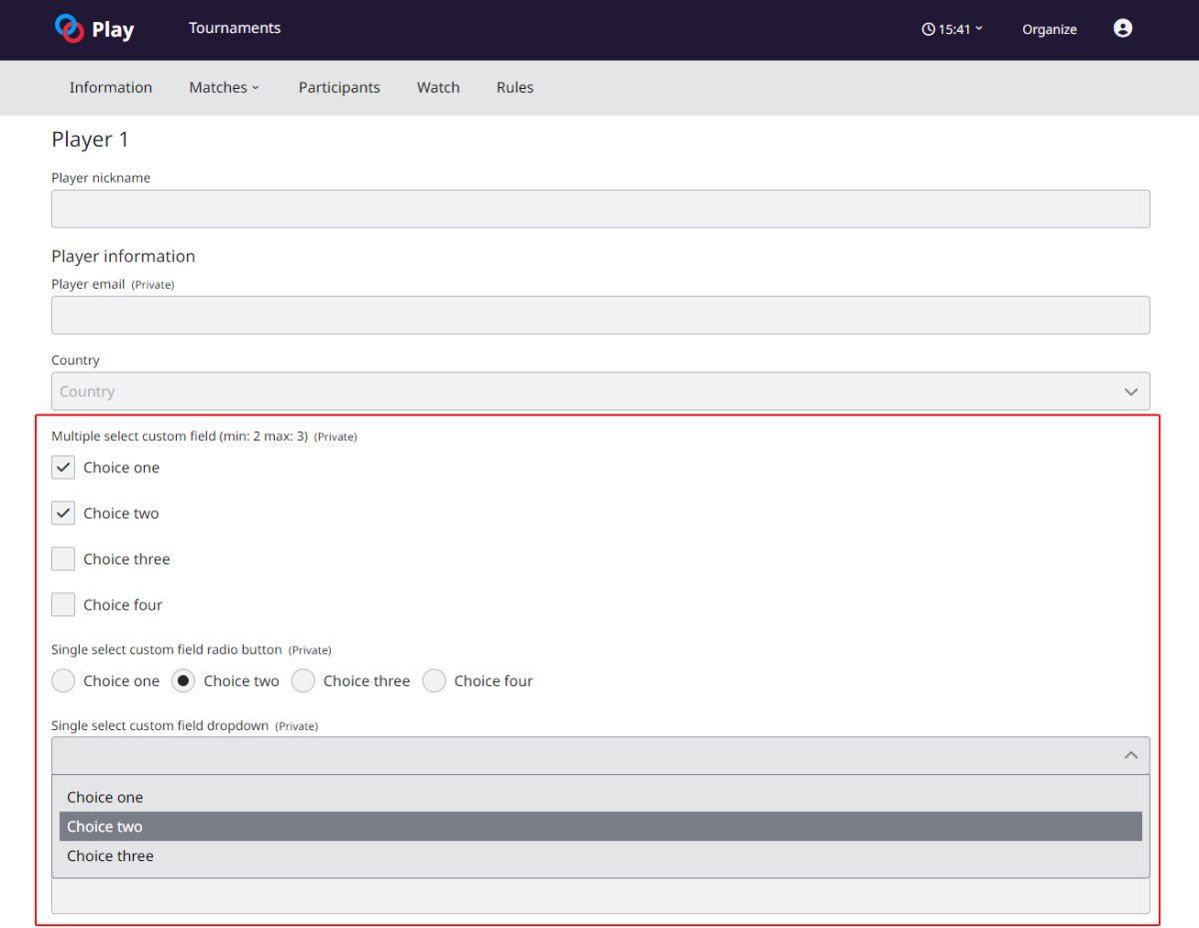
Task: Switch to the Participants tab
Action: click(339, 88)
